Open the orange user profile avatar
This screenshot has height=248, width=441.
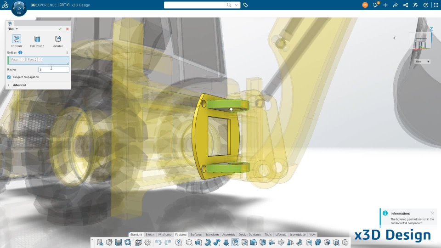365,5
